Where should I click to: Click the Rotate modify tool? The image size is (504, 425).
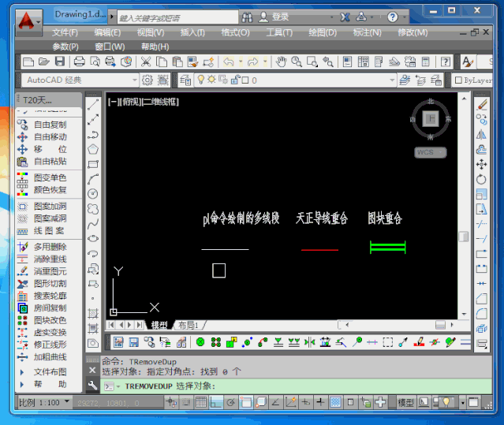pos(481,179)
